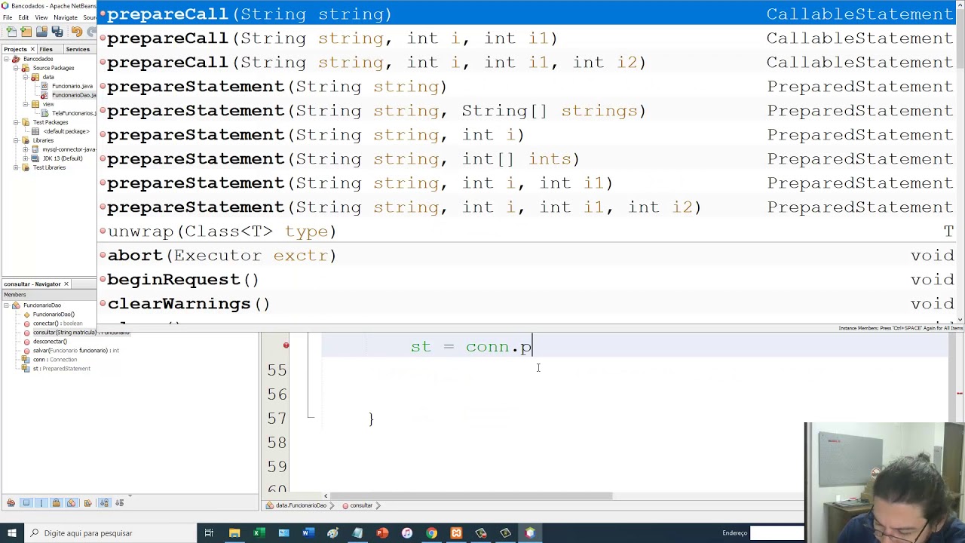Open the Navigate menu
This screenshot has height=543, width=965.
point(66,17)
